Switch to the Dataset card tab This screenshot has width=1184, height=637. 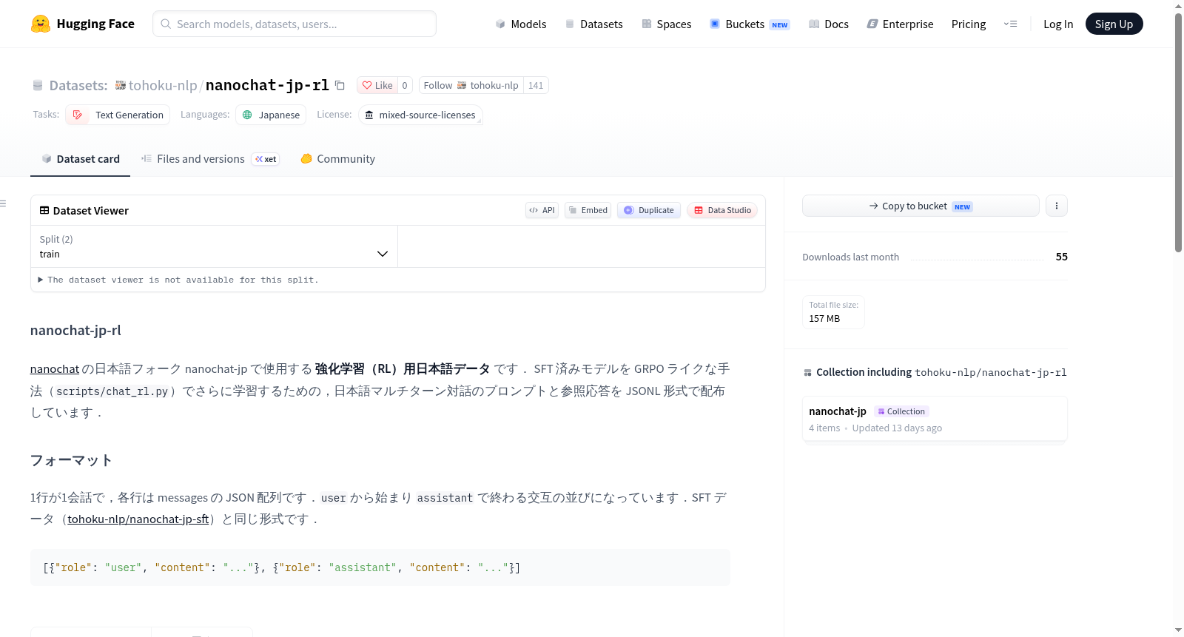pos(80,159)
